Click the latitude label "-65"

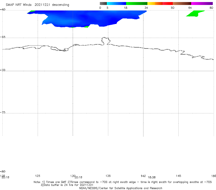(3, 37)
